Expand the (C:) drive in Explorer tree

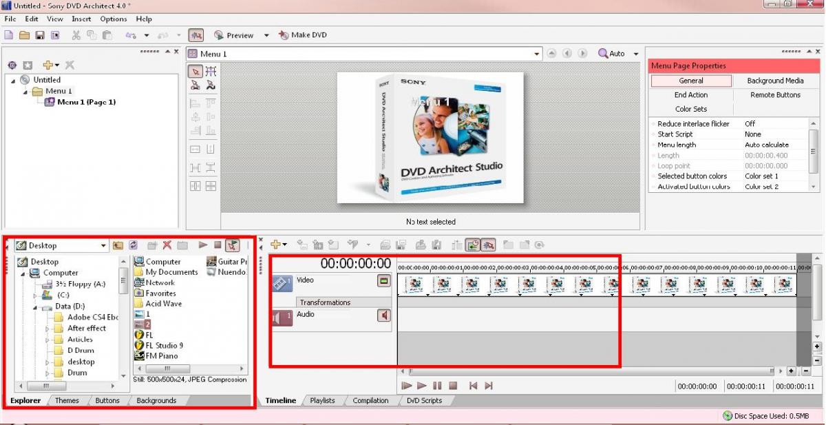point(36,296)
